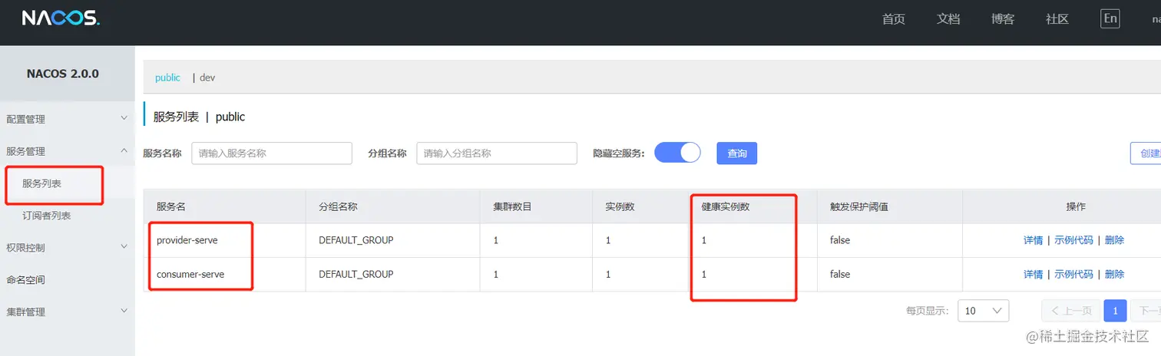
Task: Click the 查询 search button
Action: pyautogui.click(x=737, y=153)
